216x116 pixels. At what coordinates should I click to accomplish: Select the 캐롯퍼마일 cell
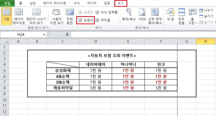(63, 88)
